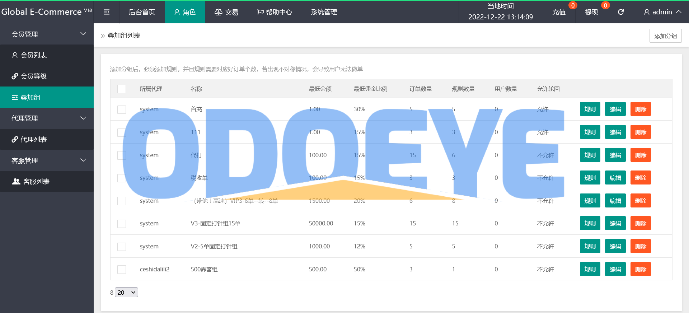This screenshot has width=689, height=313.
Task: Click the person icon next to 会员列表
Action: click(15, 55)
